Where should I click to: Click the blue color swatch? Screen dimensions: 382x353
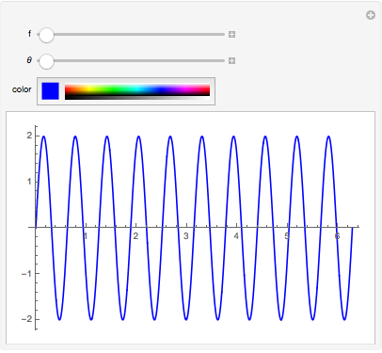pos(50,91)
